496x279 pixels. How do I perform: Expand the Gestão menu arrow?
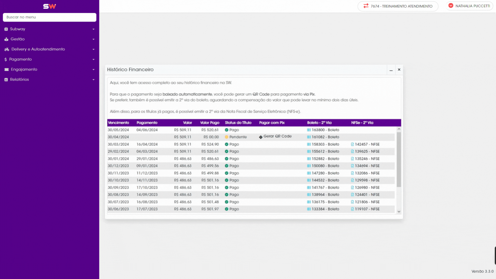click(93, 39)
